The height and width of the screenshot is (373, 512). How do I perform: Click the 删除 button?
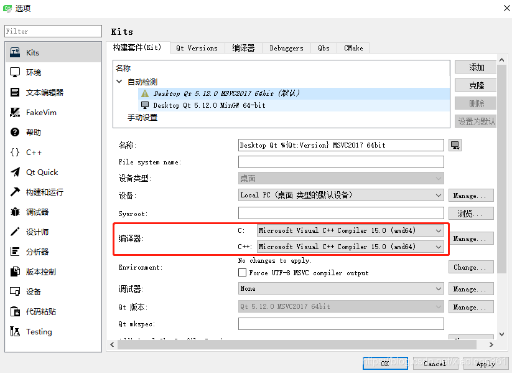point(476,103)
